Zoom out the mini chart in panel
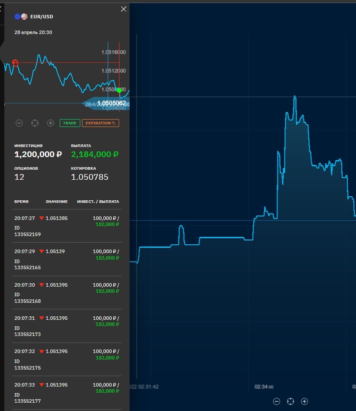The image size is (356, 411). coord(19,123)
